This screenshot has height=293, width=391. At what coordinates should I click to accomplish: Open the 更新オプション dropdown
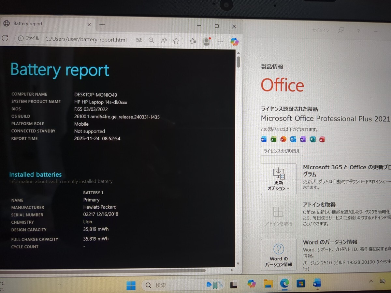pos(279,179)
